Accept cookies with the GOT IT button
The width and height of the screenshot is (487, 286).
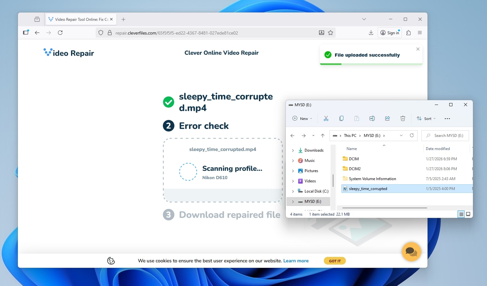point(335,261)
